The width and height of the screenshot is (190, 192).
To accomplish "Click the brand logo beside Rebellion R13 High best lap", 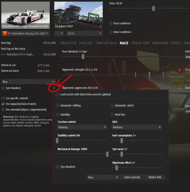I will (x=3, y=54).
